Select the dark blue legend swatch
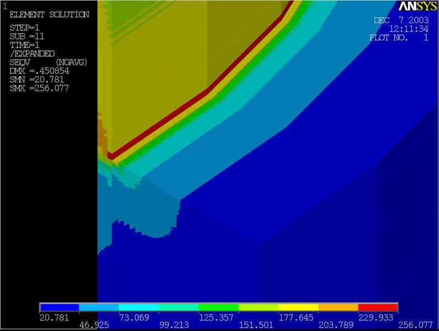The image size is (439, 331). pos(60,307)
